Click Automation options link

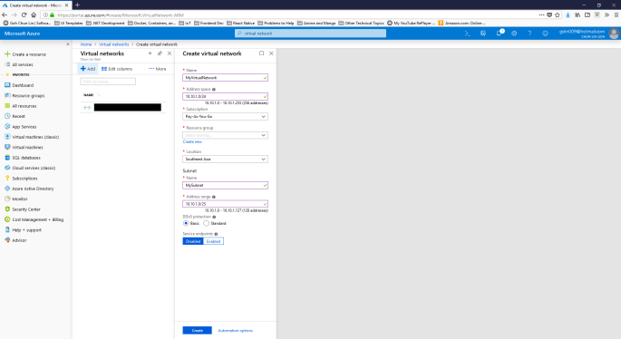(x=235, y=330)
